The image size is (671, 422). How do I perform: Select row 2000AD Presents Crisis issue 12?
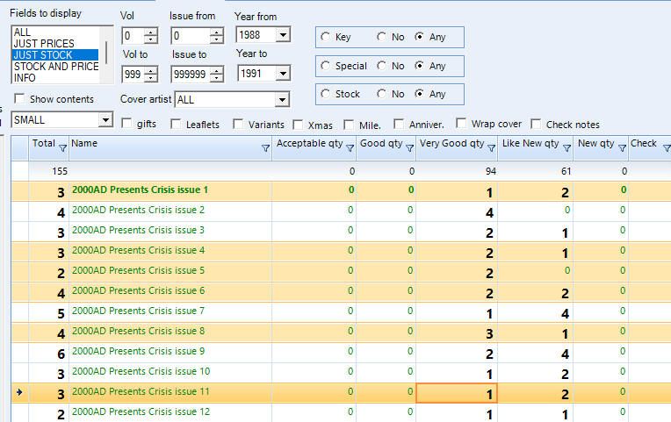tap(341, 413)
